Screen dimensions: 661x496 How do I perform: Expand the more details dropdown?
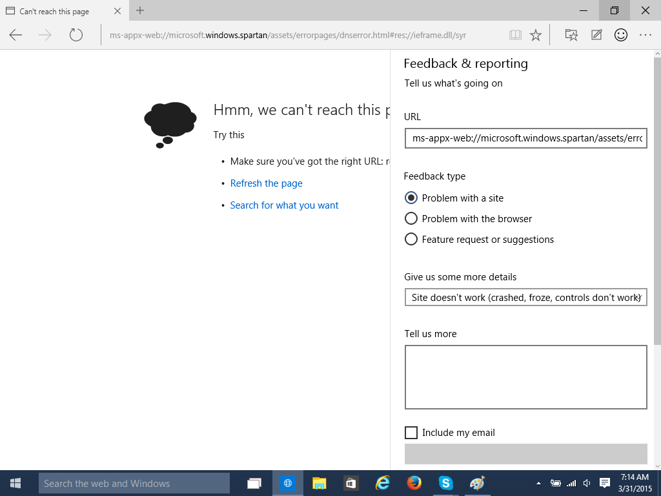(x=525, y=297)
